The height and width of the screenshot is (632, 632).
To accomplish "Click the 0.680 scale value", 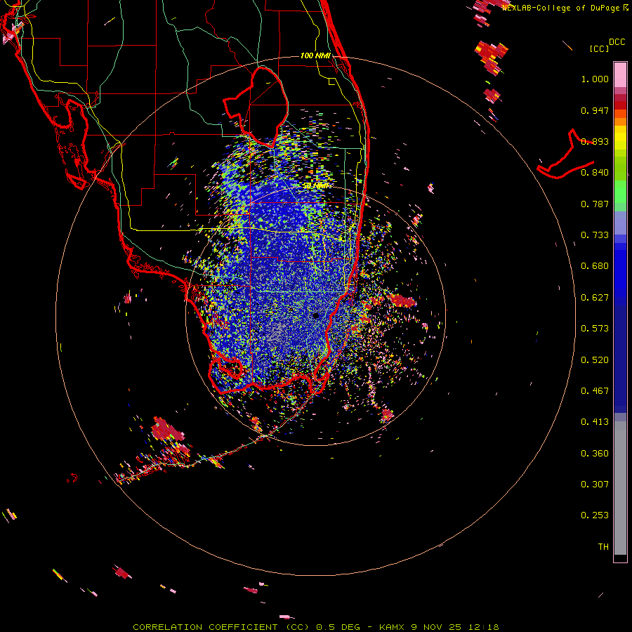I will [x=595, y=266].
